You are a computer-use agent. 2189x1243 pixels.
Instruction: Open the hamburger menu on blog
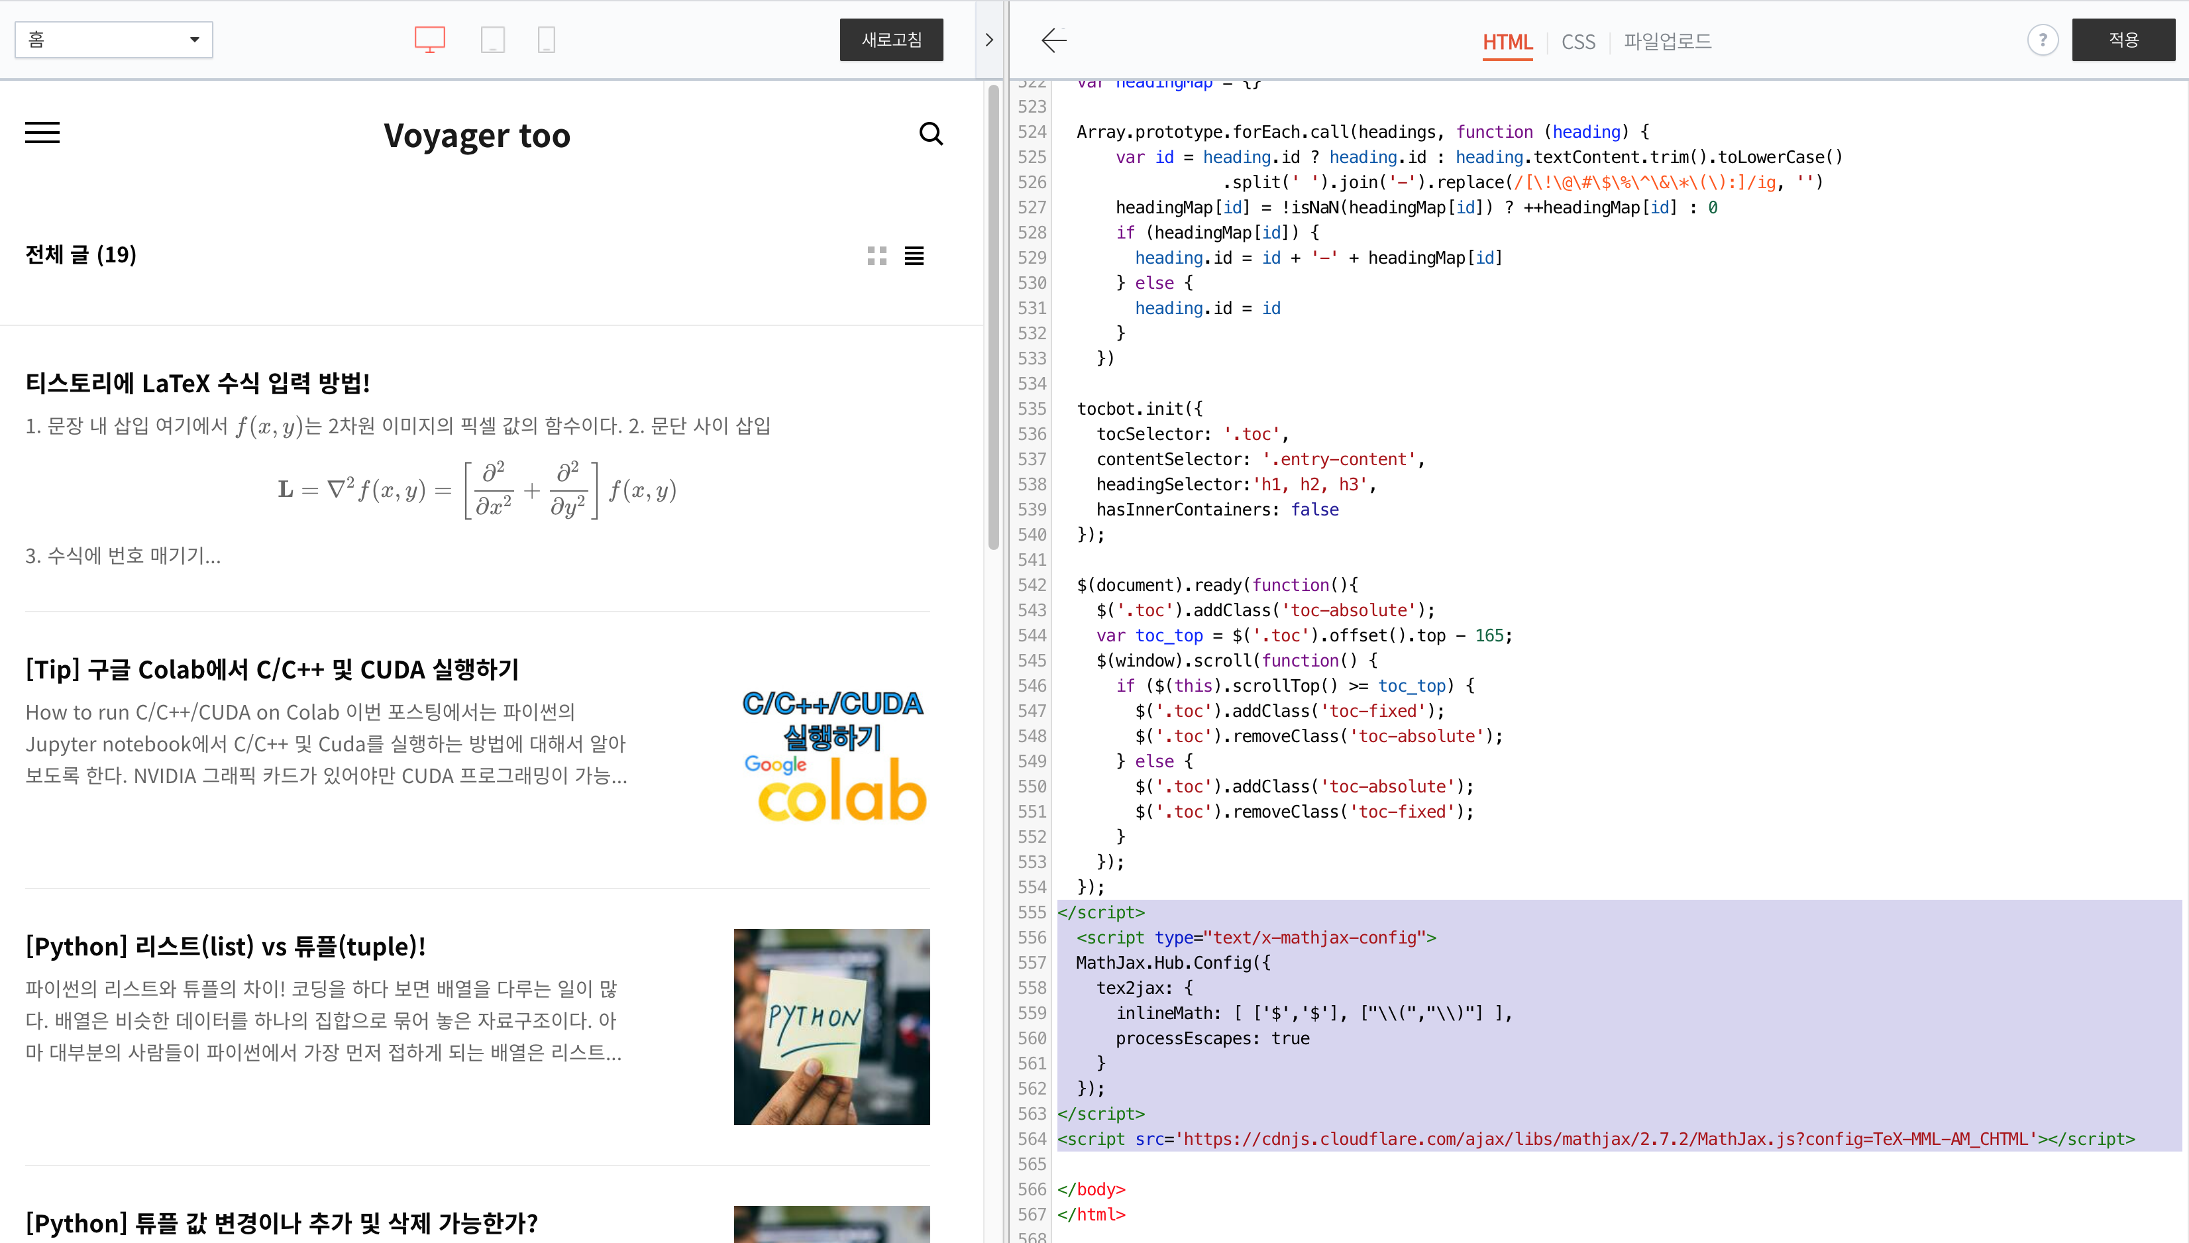42,133
